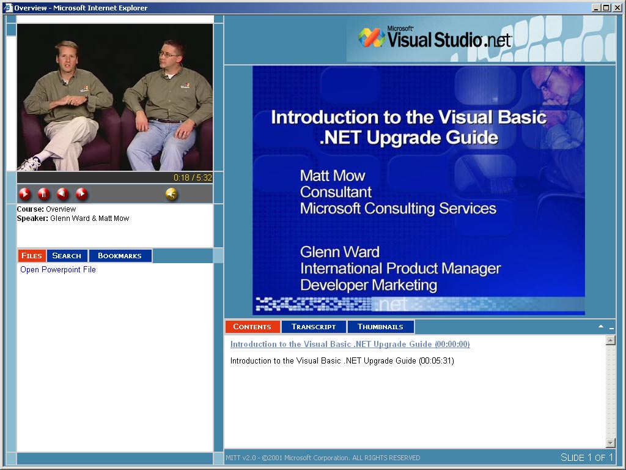Click the video of the two speakers
Screen dimensions: 626x470
(115, 97)
